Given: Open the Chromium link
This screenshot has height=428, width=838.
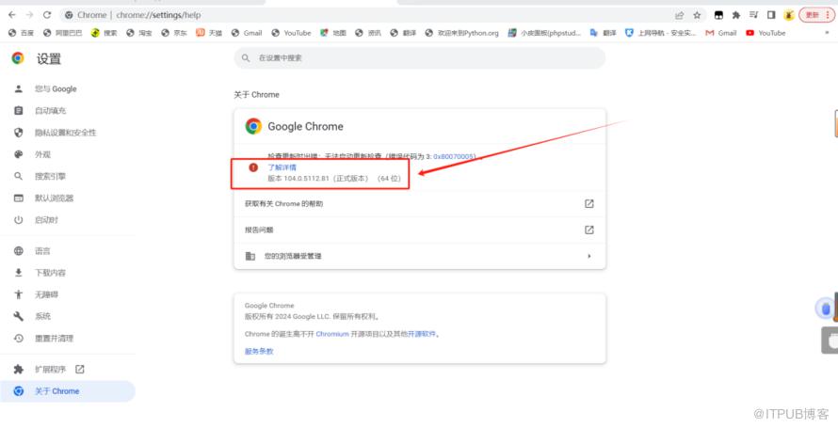Looking at the screenshot, I should [331, 334].
